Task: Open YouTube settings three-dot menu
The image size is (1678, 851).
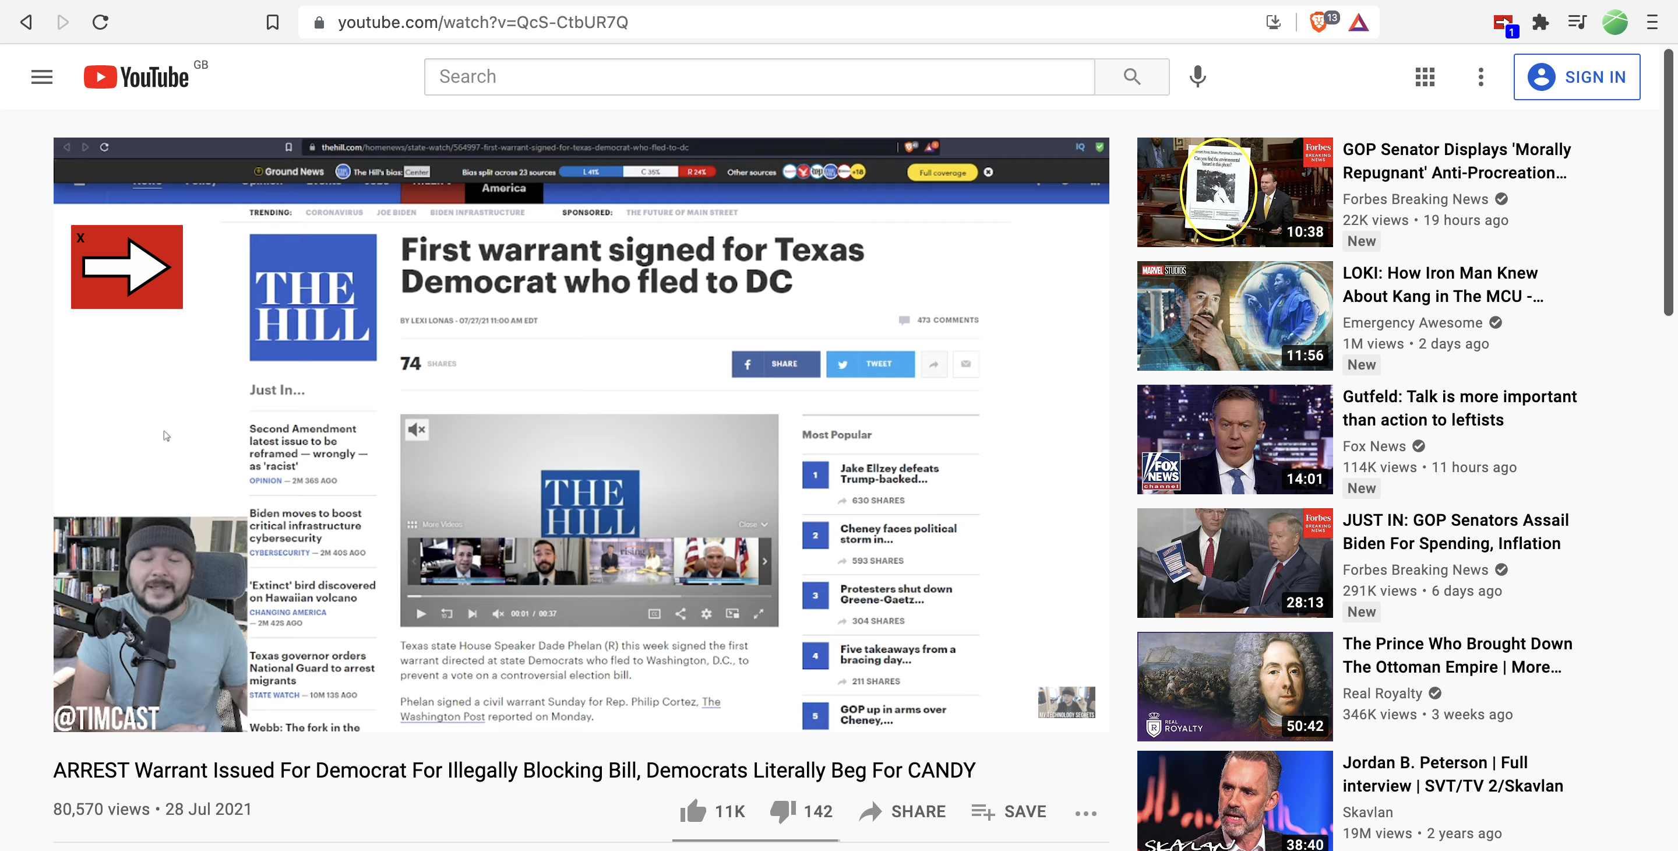Action: (1480, 77)
